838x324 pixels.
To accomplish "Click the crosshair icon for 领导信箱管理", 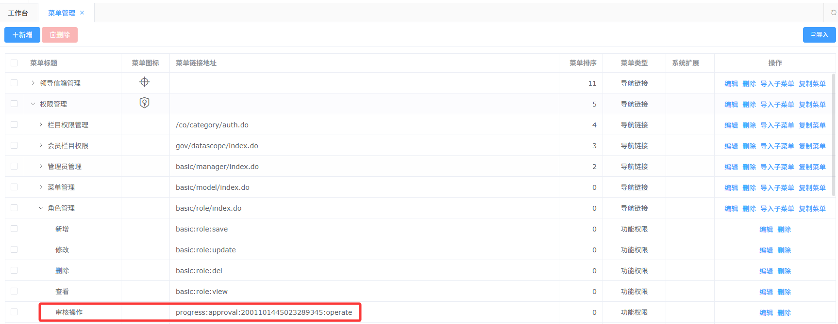I will tap(144, 82).
